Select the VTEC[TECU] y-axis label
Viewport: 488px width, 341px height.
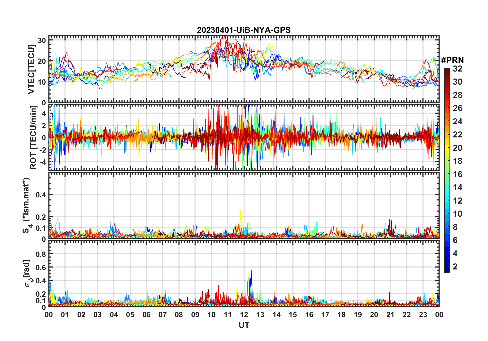[31, 69]
